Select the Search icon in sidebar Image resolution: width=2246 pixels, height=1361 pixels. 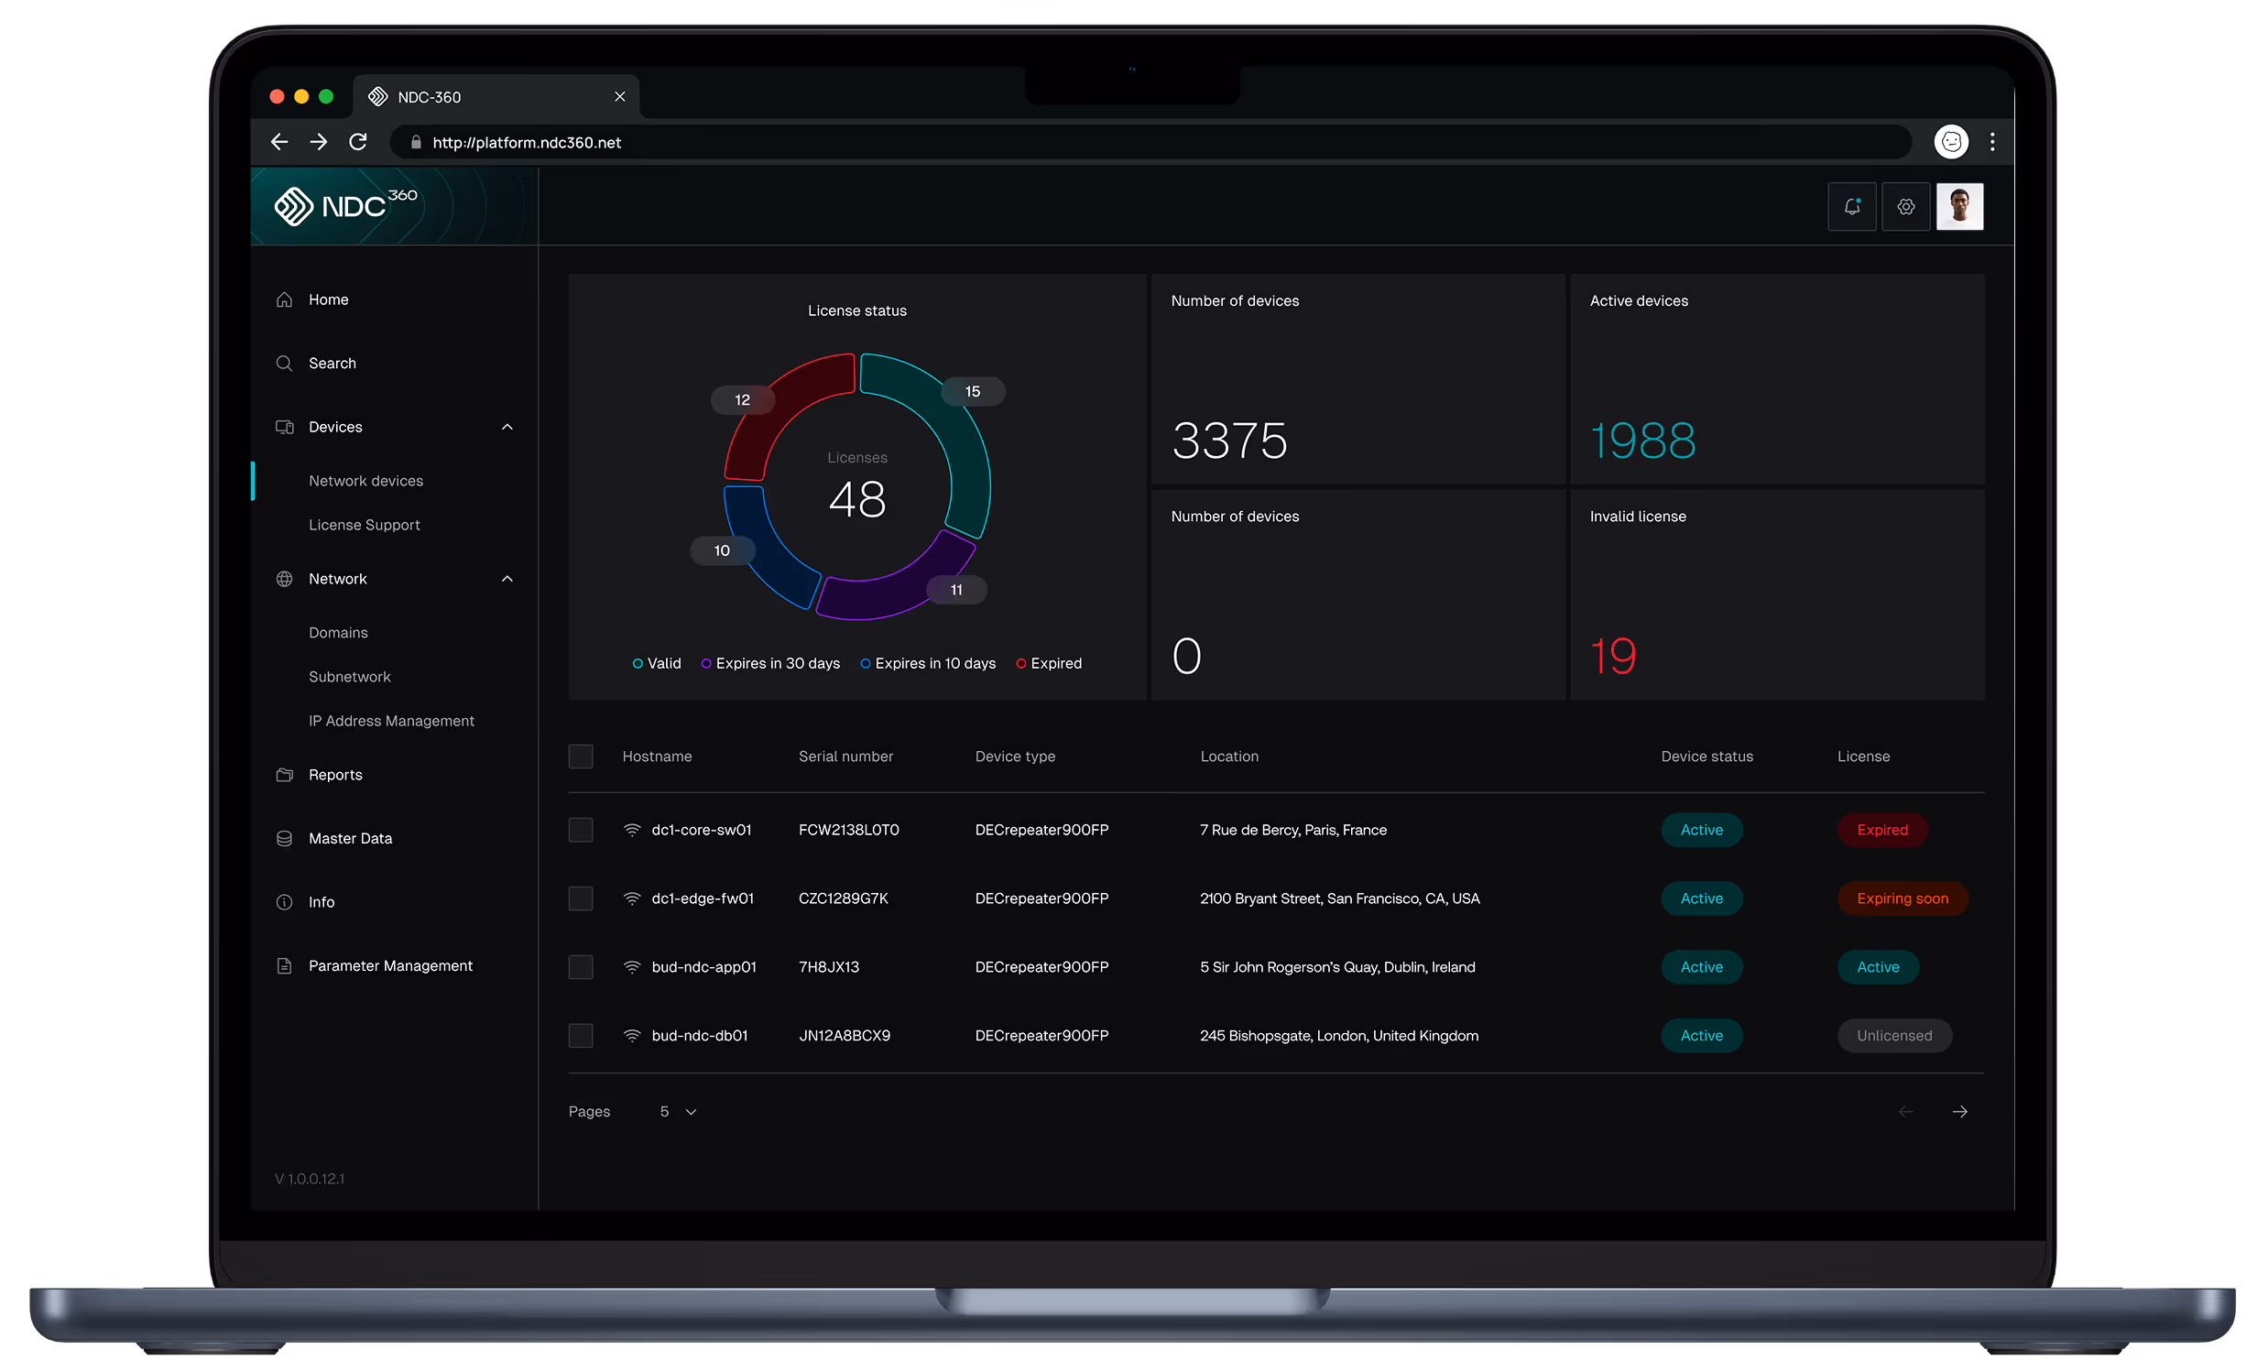(285, 363)
